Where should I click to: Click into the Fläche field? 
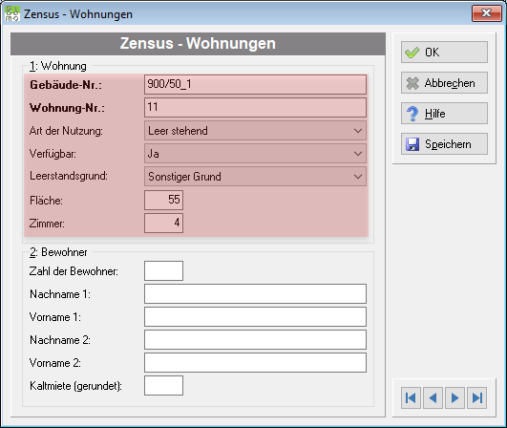tap(163, 201)
